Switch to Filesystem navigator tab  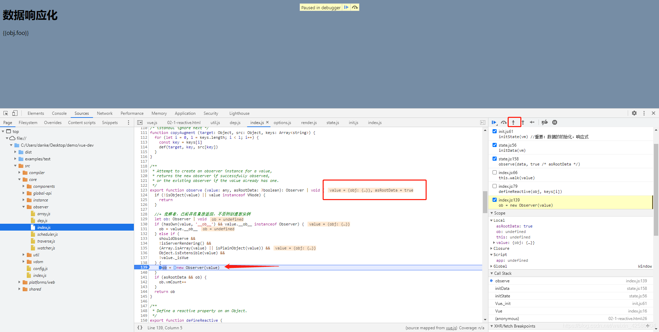coord(28,123)
